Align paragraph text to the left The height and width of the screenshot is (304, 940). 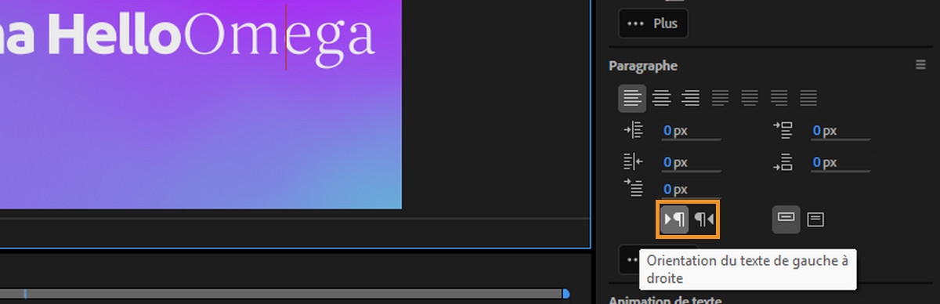pos(632,98)
